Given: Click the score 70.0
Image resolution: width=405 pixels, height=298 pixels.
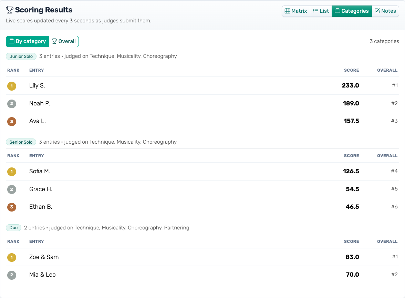Looking at the screenshot, I should tap(352, 275).
